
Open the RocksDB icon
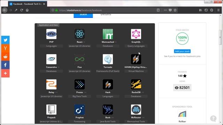point(136,84)
